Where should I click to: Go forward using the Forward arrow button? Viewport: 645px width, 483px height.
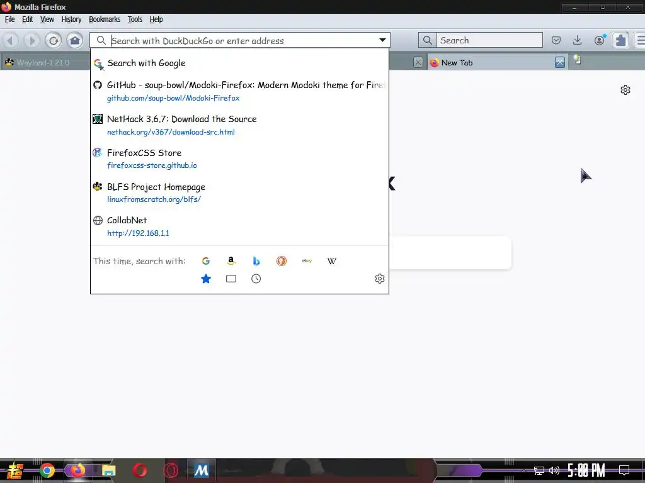pyautogui.click(x=31, y=40)
